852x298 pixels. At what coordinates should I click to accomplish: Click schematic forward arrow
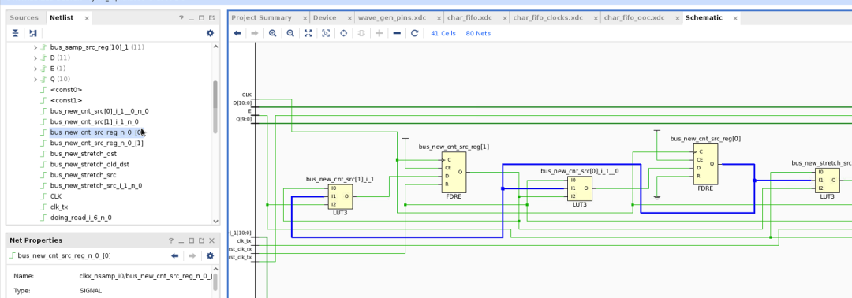coord(254,33)
